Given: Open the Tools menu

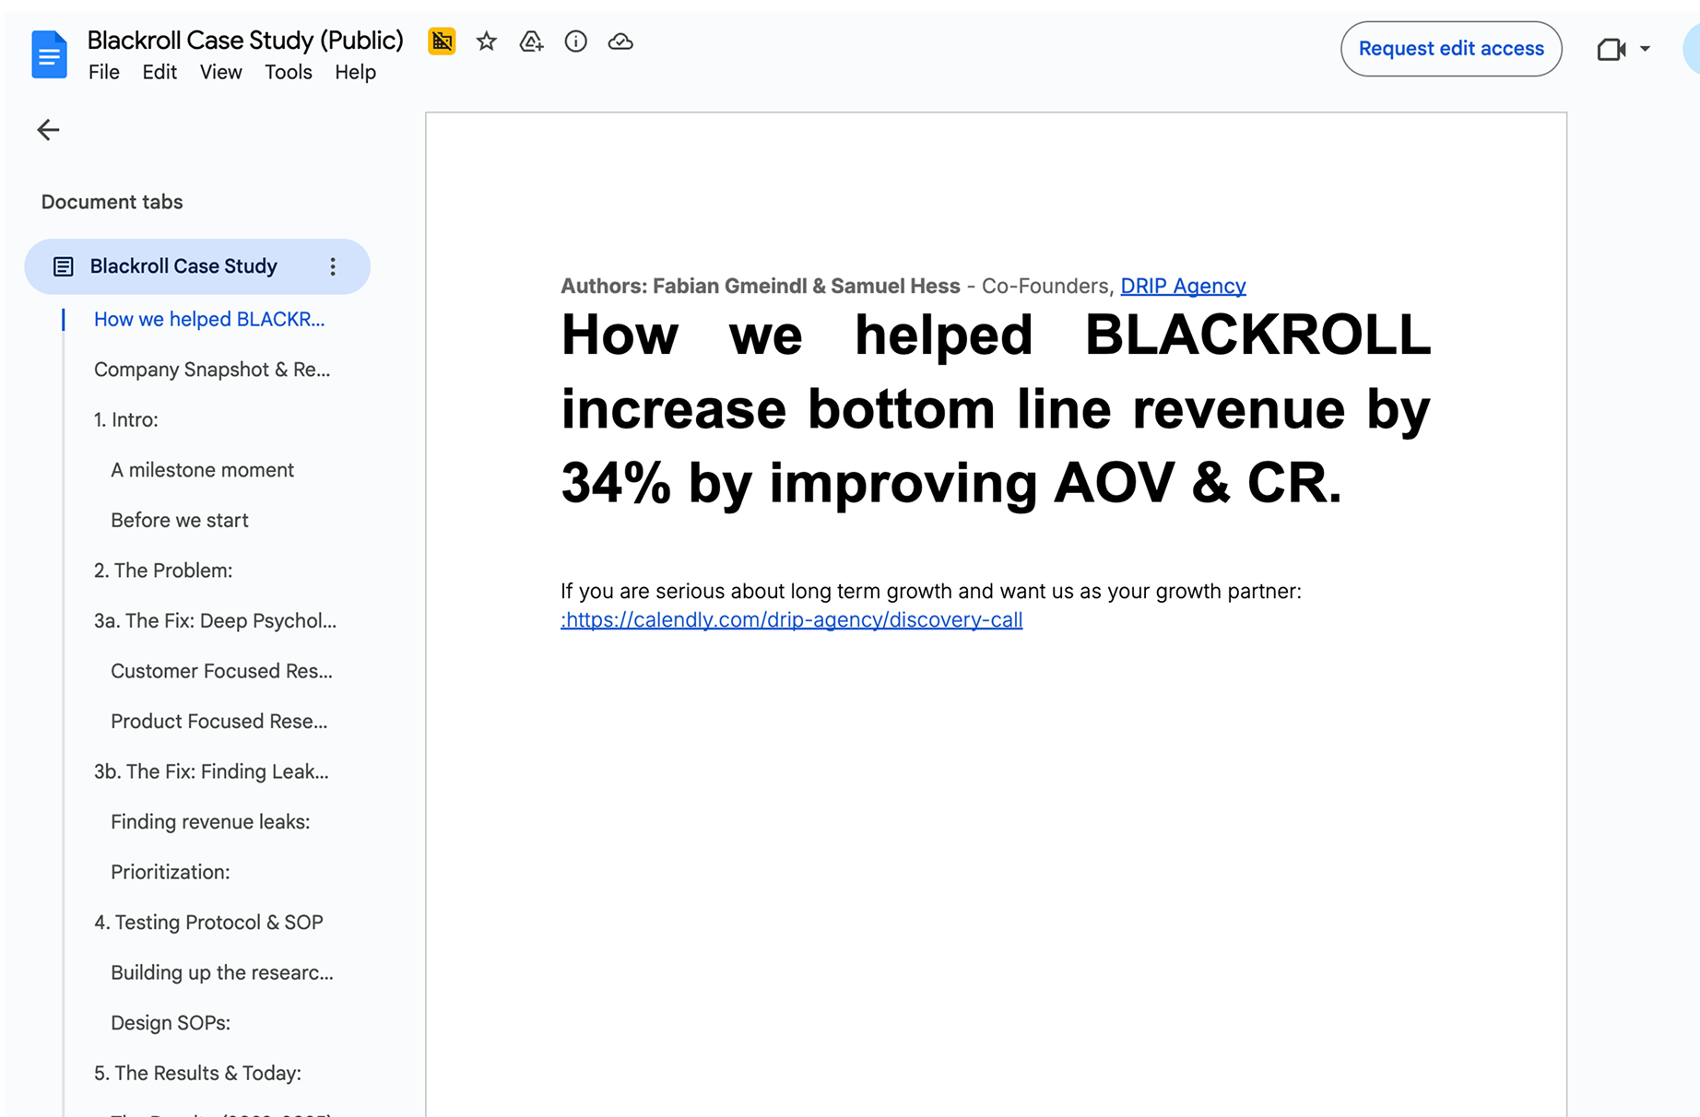Looking at the screenshot, I should [289, 72].
